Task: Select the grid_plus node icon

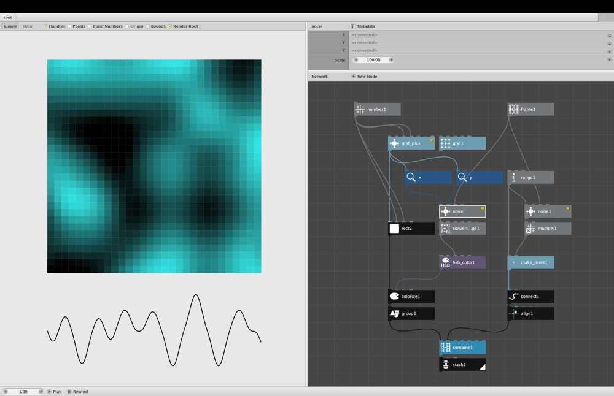Action: (394, 143)
